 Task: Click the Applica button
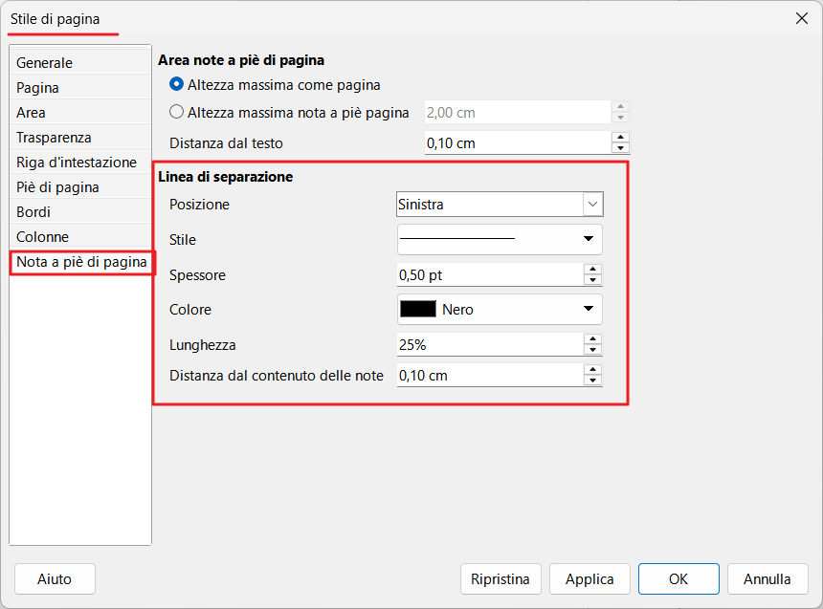pyautogui.click(x=589, y=578)
